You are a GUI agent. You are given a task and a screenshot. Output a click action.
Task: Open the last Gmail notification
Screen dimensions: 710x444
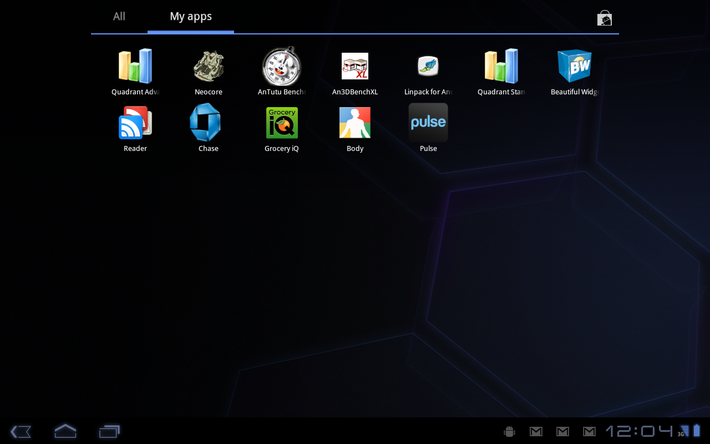click(x=589, y=431)
